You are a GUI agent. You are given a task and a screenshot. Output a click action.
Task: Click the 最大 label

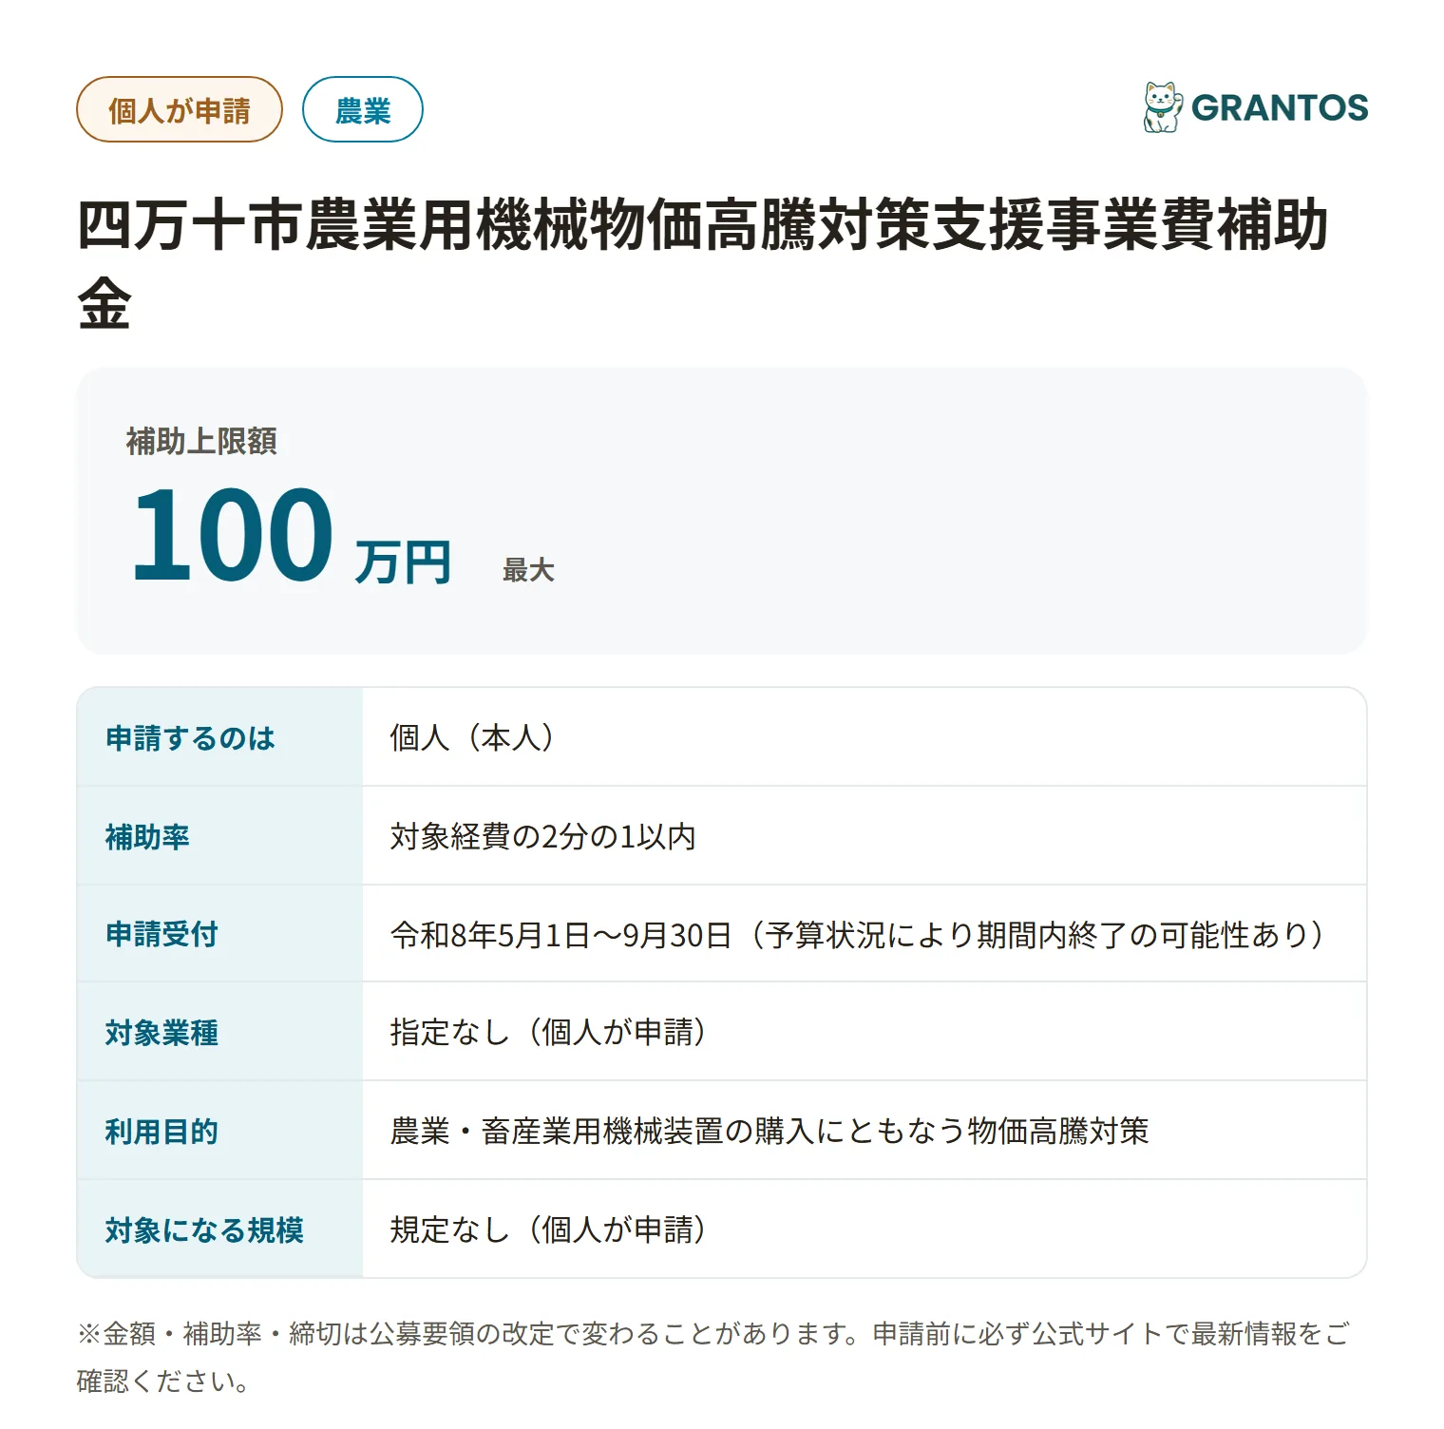528,570
